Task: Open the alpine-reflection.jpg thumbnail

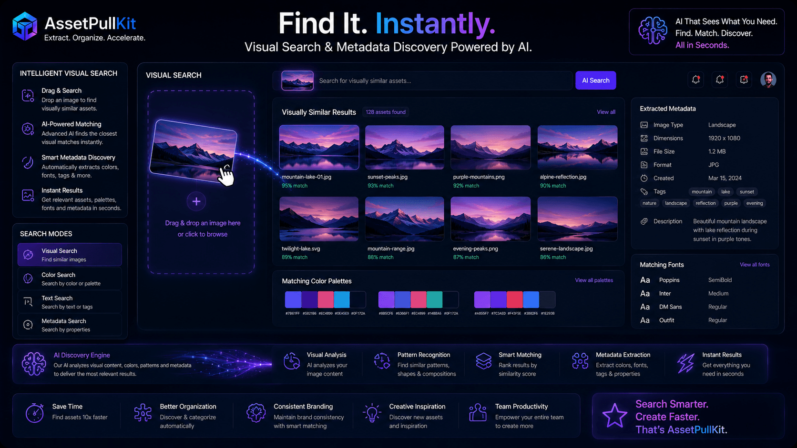Action: pyautogui.click(x=577, y=147)
